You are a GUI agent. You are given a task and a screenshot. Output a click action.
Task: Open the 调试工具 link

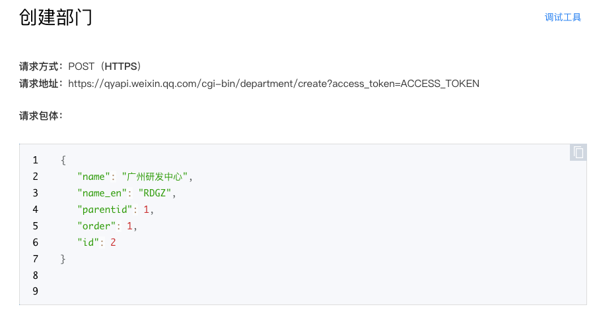[563, 17]
